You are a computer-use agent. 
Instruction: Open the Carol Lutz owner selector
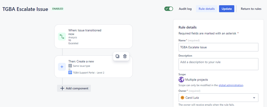tap(218, 98)
